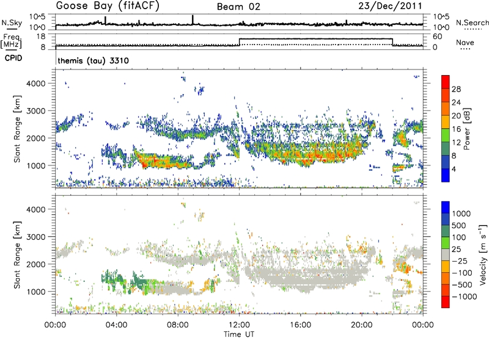The width and height of the screenshot is (489, 338).
Task: Click the '04:00' time tick label
Action: pos(117,325)
